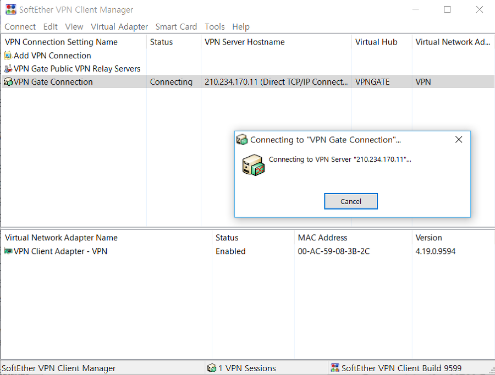Select the Add VPN Connection entry
This screenshot has height=375, width=495.
click(52, 56)
